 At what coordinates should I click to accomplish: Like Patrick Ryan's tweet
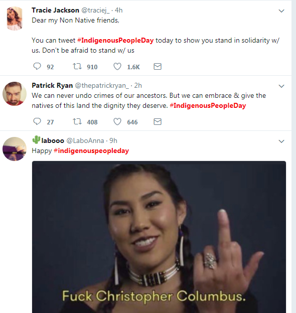[117, 122]
